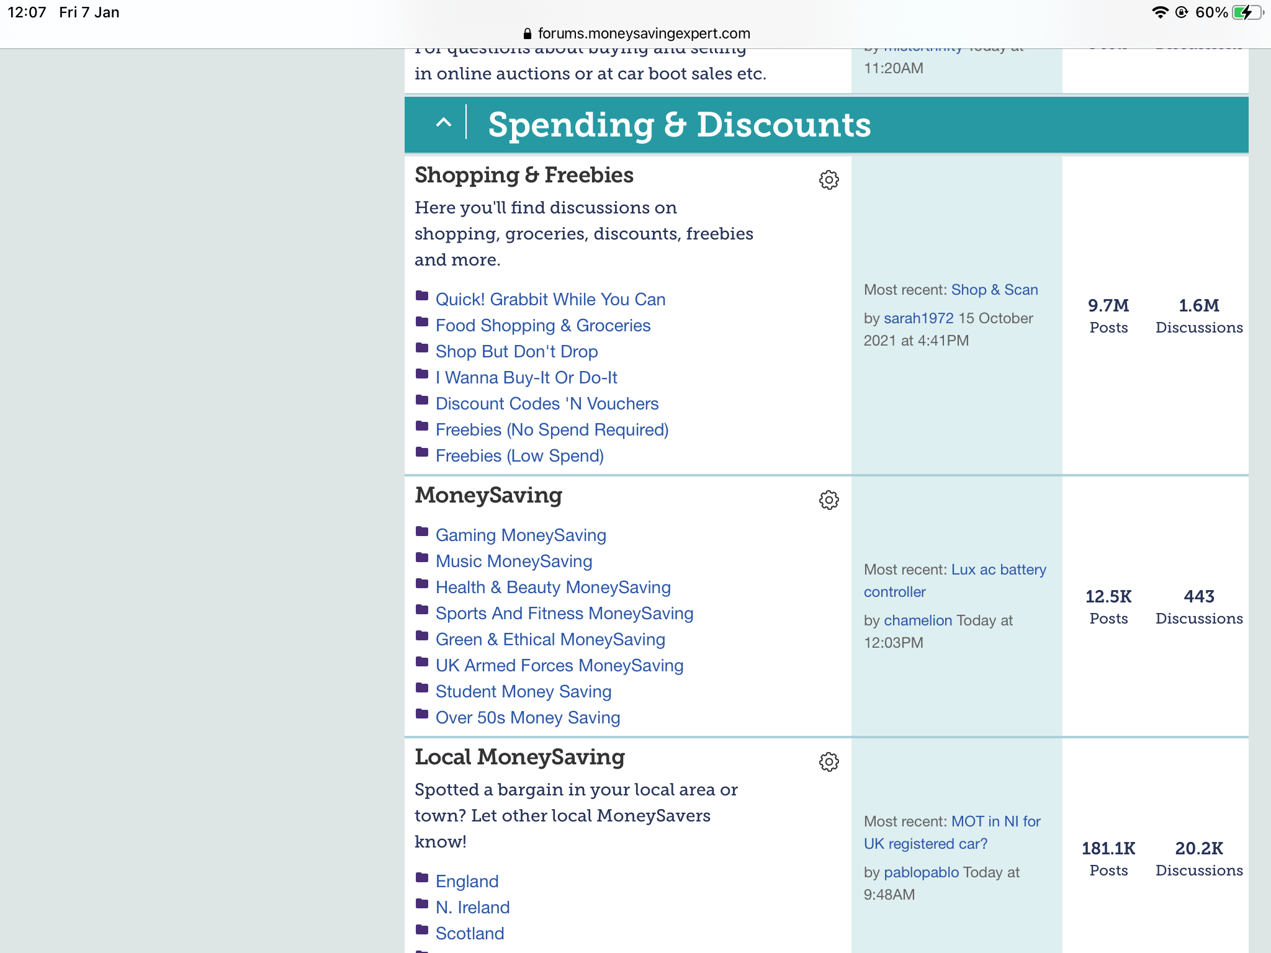
Task: Open Shop But Don't Drop board
Action: [x=516, y=352]
